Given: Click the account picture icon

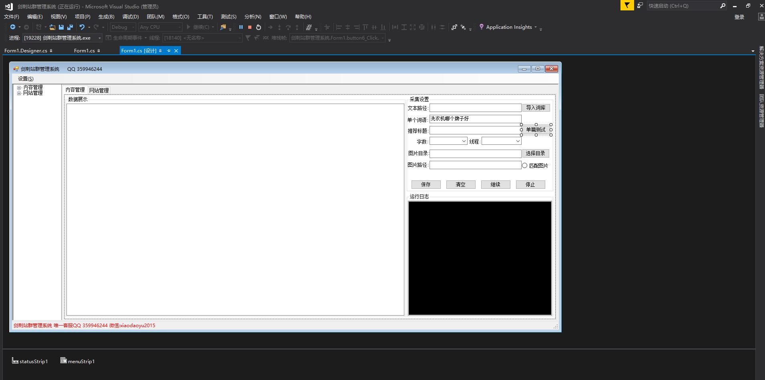Looking at the screenshot, I should pos(761,17).
